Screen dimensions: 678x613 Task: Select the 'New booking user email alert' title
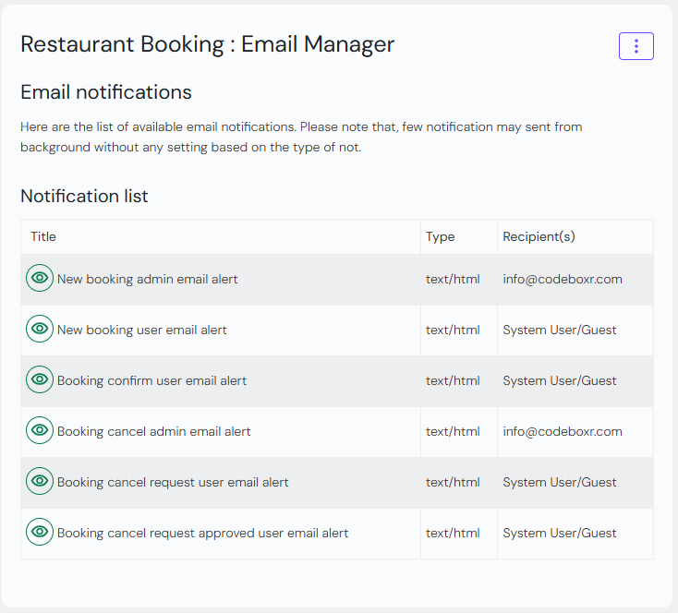142,330
